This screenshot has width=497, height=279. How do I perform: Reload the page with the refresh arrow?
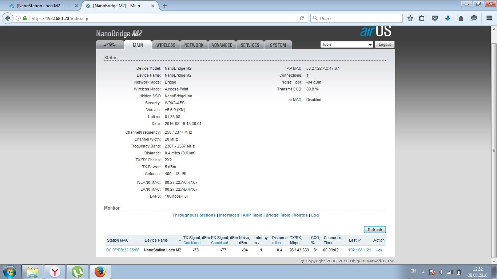pyautogui.click(x=302, y=18)
